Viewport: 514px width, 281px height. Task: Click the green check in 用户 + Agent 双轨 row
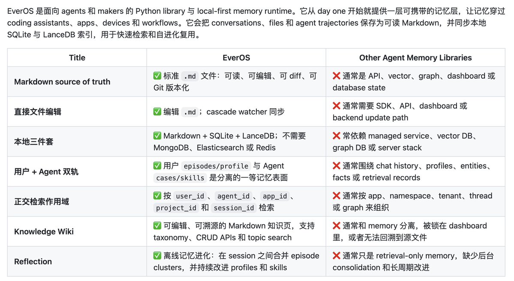(157, 166)
